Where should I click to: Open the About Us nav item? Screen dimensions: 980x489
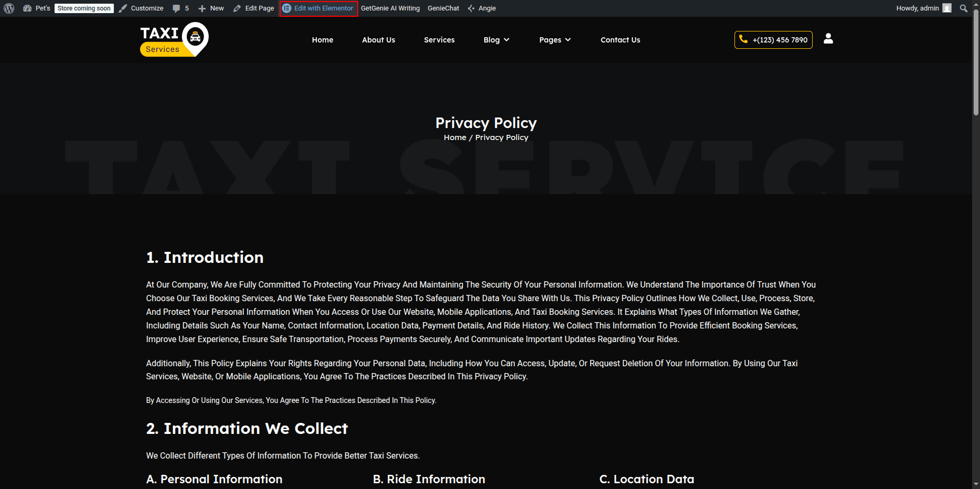tap(379, 40)
